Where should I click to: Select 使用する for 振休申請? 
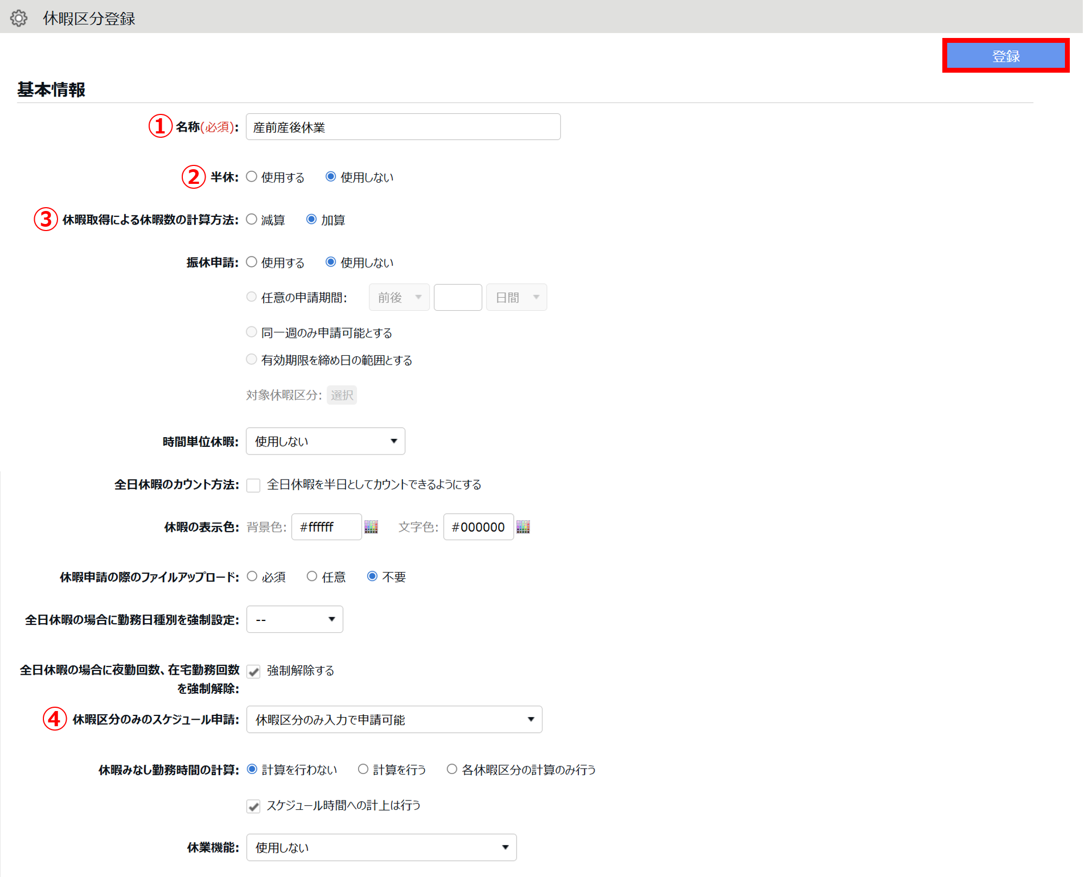(252, 263)
